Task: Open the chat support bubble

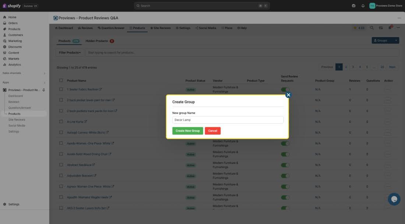Action: [394, 199]
